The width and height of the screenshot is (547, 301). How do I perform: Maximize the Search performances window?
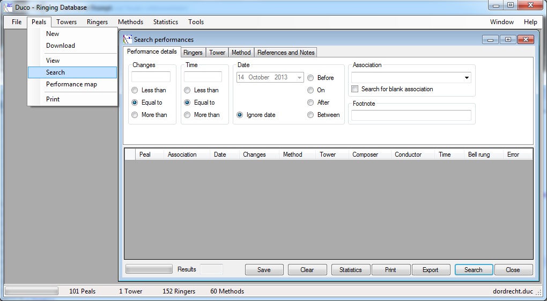(x=507, y=39)
